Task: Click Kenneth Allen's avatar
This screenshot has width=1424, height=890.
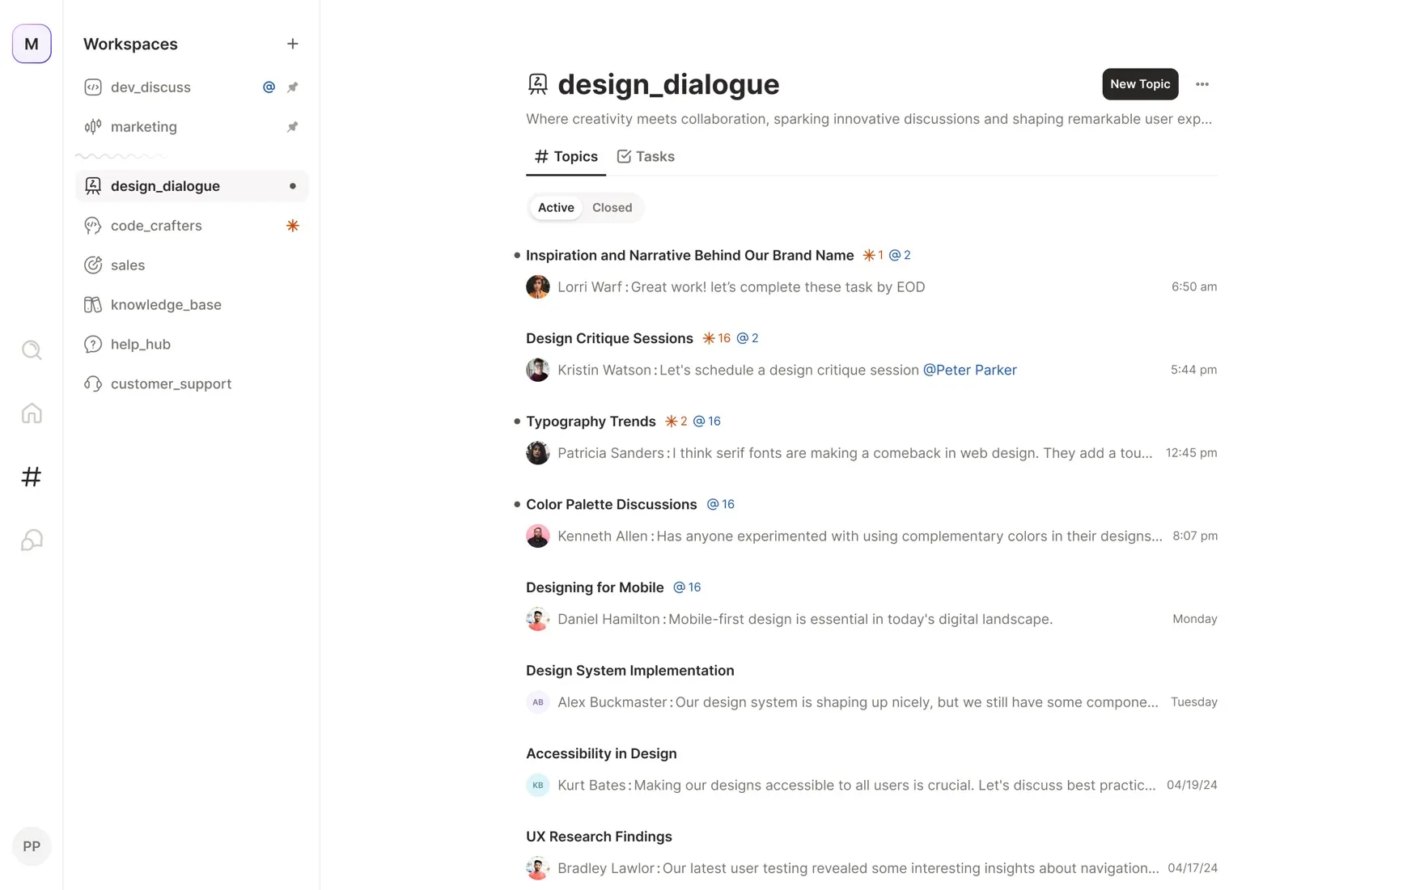Action: point(538,536)
